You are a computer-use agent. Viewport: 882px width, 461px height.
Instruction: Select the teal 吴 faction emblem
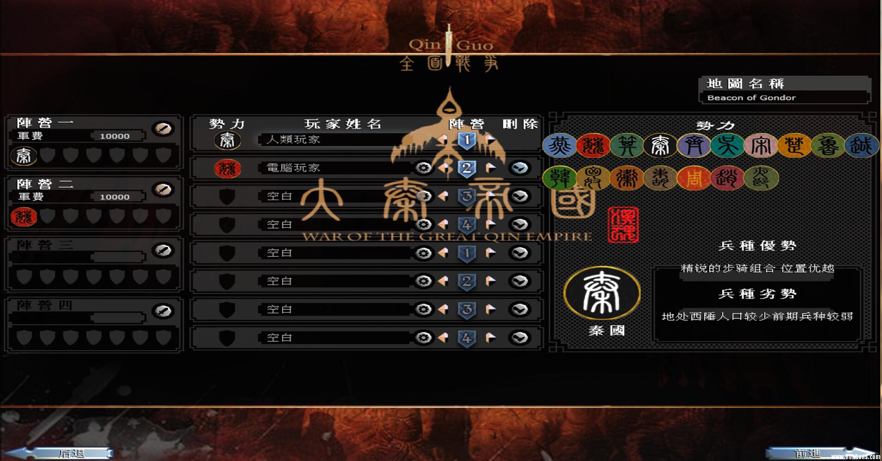[x=727, y=146]
